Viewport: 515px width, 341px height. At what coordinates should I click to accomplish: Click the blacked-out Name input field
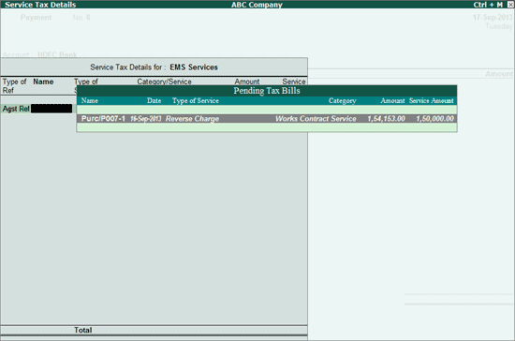pyautogui.click(x=51, y=109)
